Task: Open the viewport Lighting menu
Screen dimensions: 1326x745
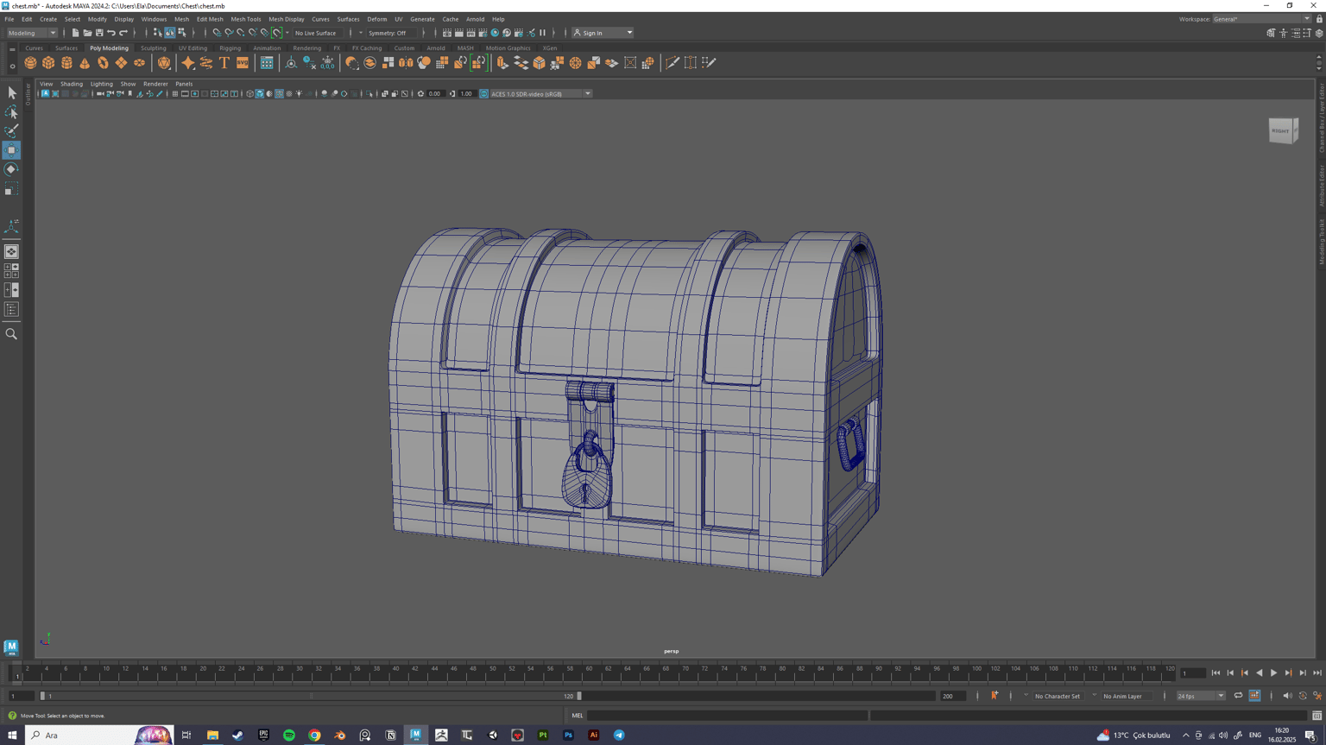Action: coord(101,84)
